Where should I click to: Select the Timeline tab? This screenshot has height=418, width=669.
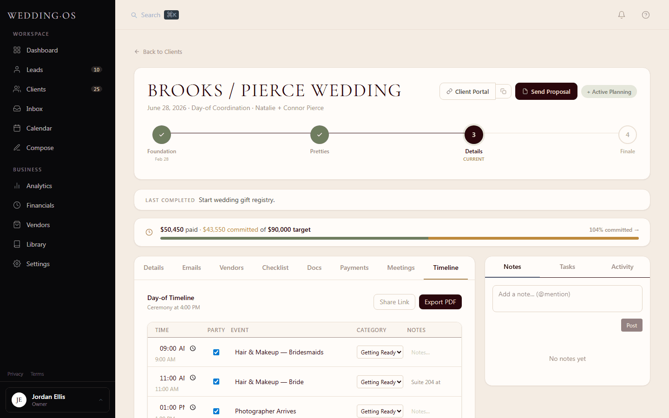(x=446, y=268)
